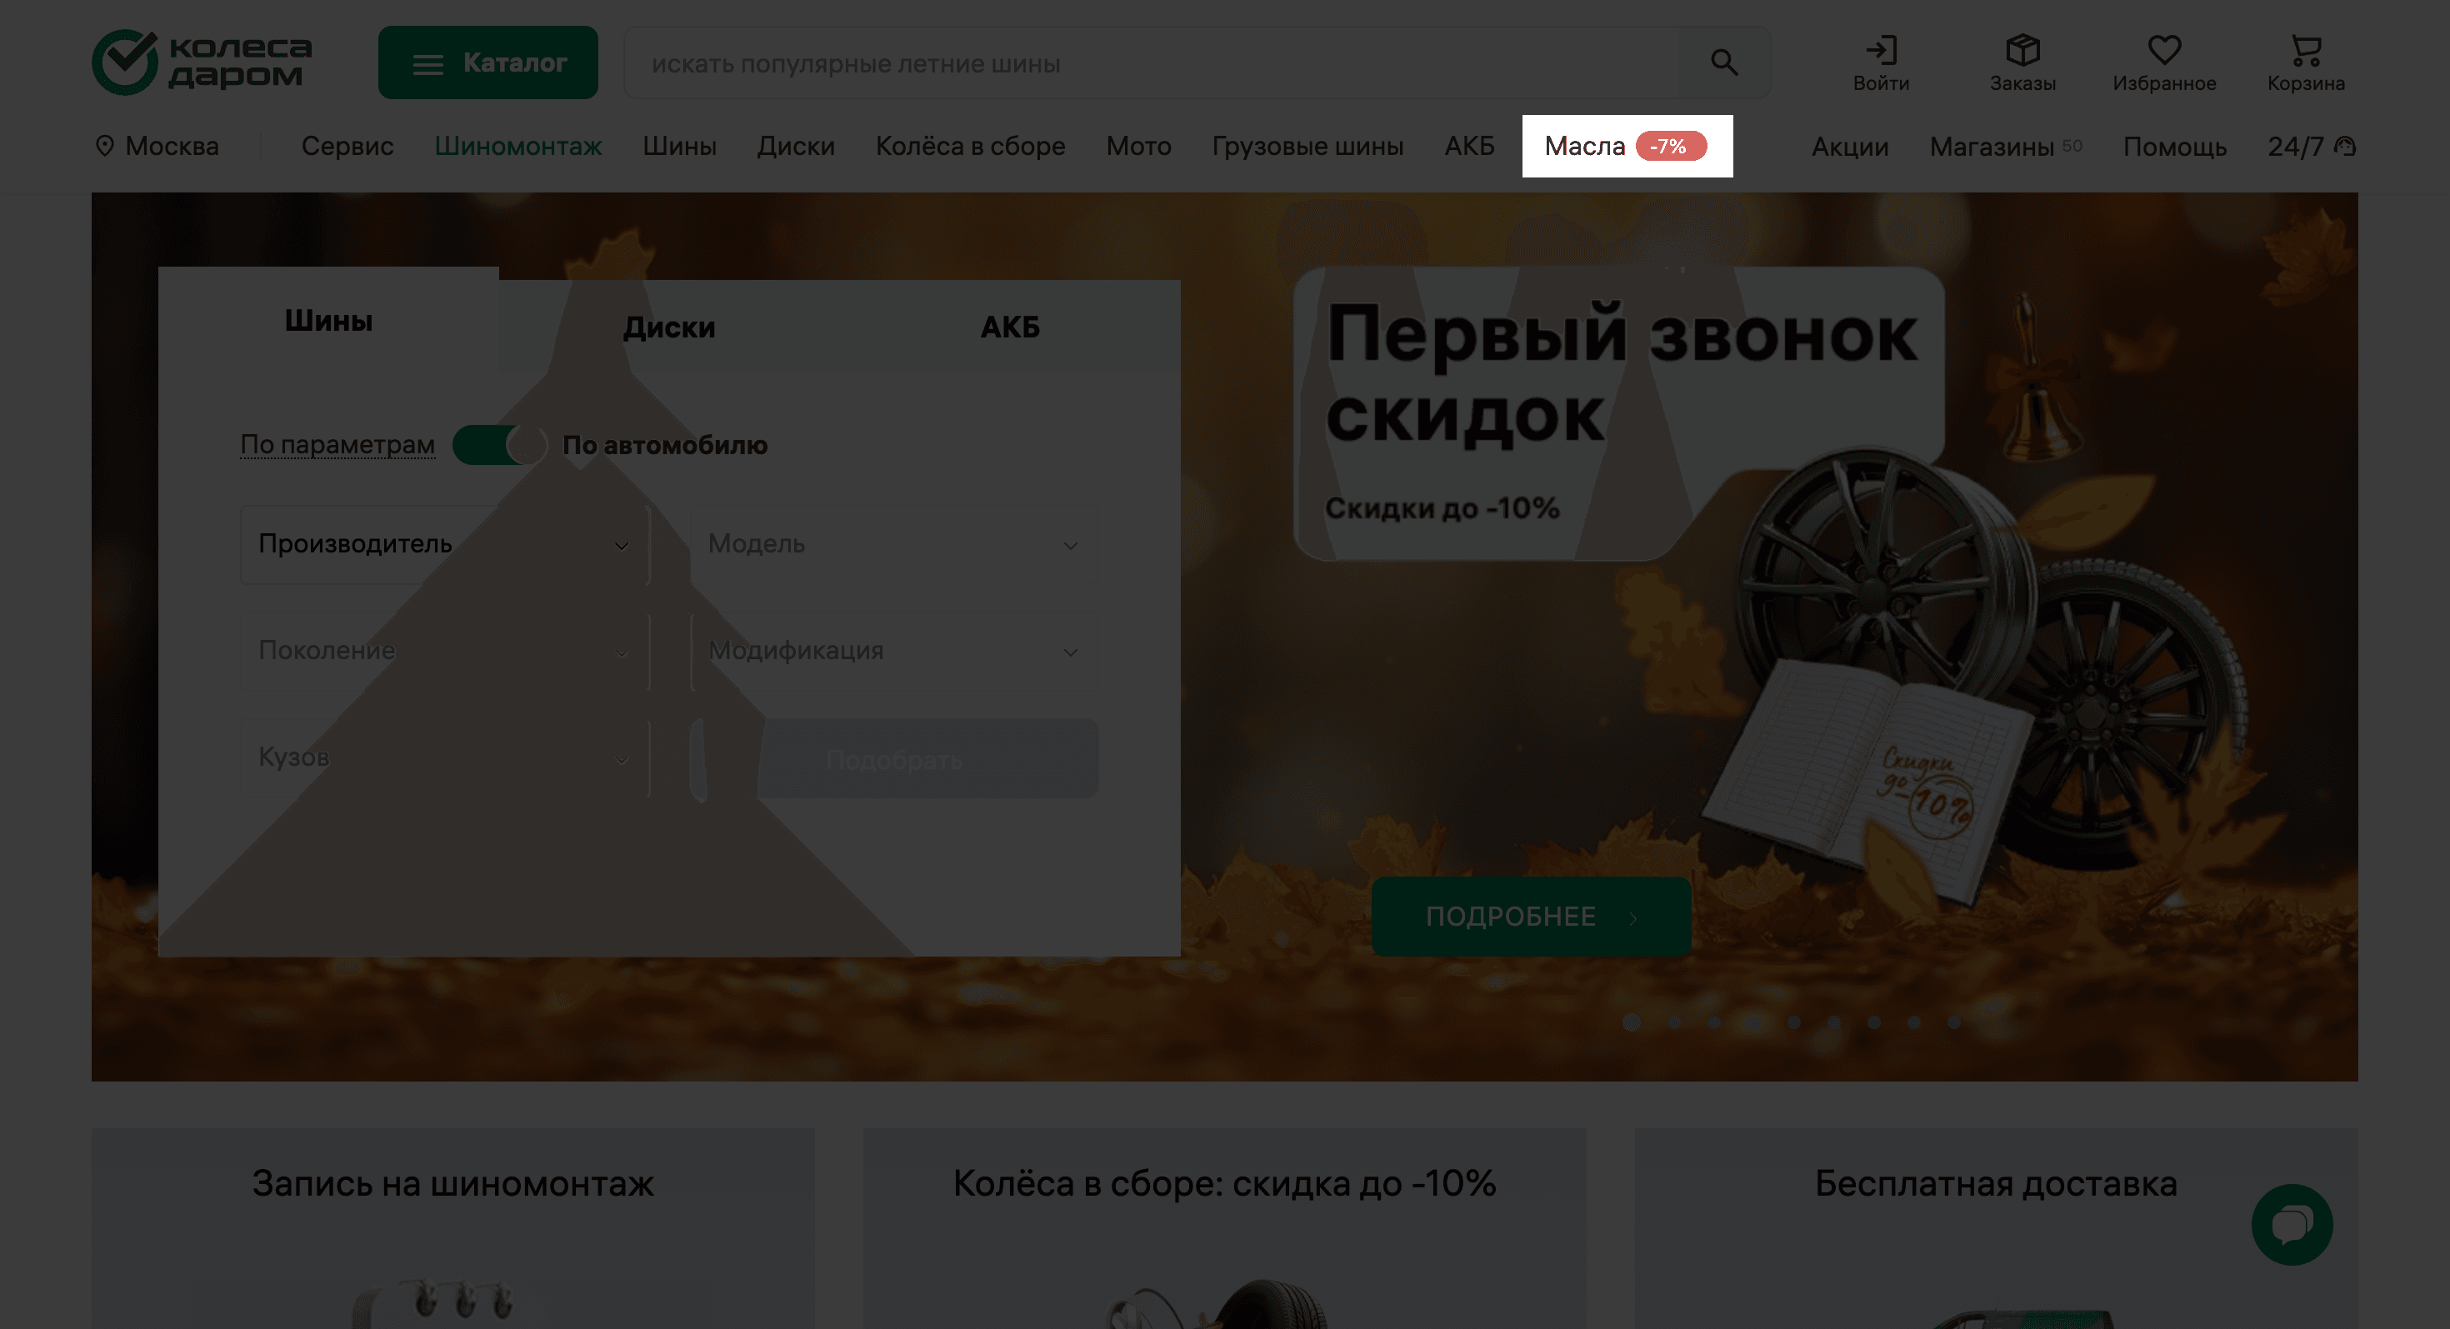The width and height of the screenshot is (2450, 1329).
Task: Click the 24/7 support headset icon
Action: 2345,147
